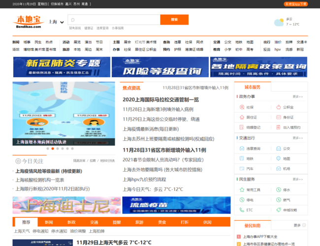Click 油价 in the 出行 navigation
The image size is (320, 246).
(x=278, y=42)
